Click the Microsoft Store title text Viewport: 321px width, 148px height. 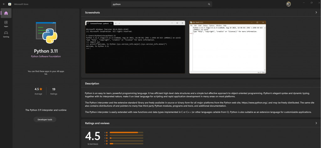21,4
